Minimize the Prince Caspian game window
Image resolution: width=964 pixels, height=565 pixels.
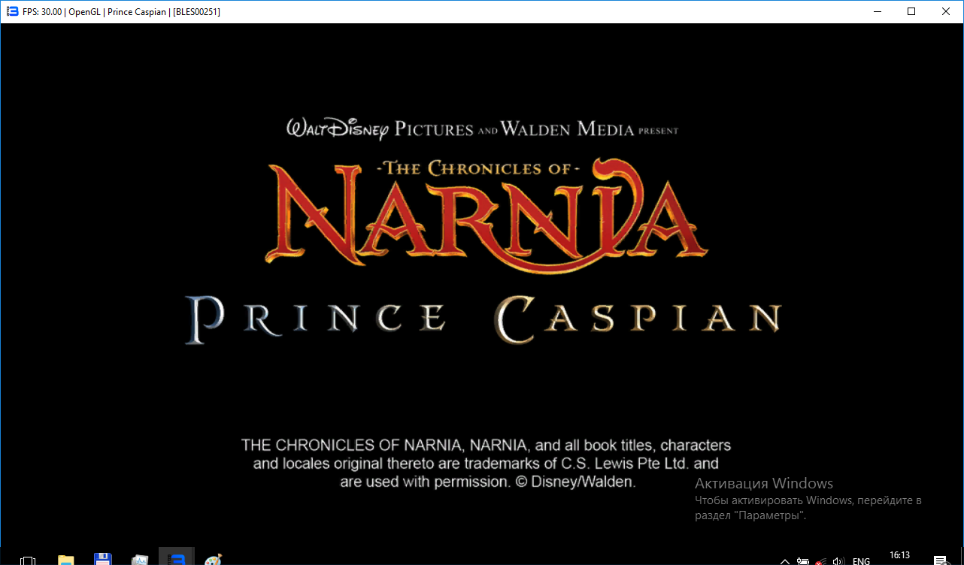(877, 11)
